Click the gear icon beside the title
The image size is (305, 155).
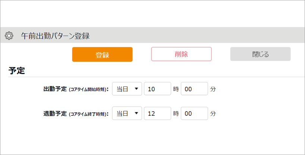(x=9, y=36)
